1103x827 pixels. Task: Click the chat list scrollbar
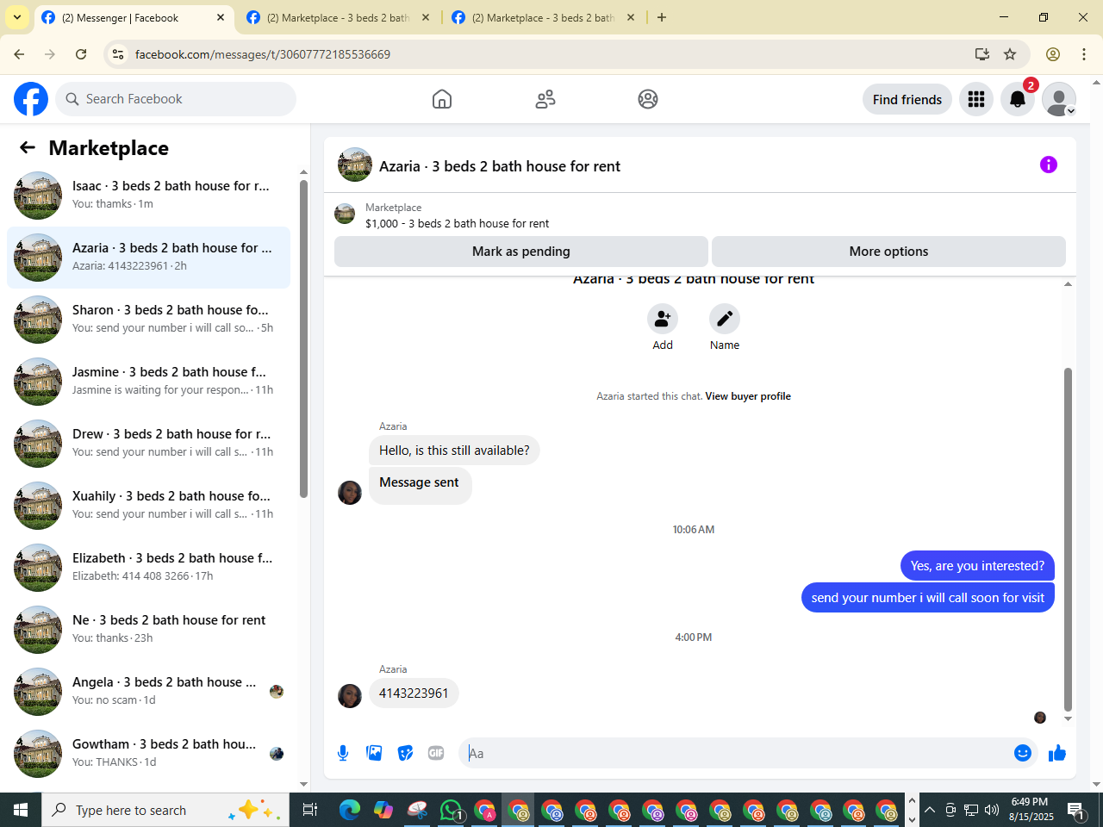(303, 339)
